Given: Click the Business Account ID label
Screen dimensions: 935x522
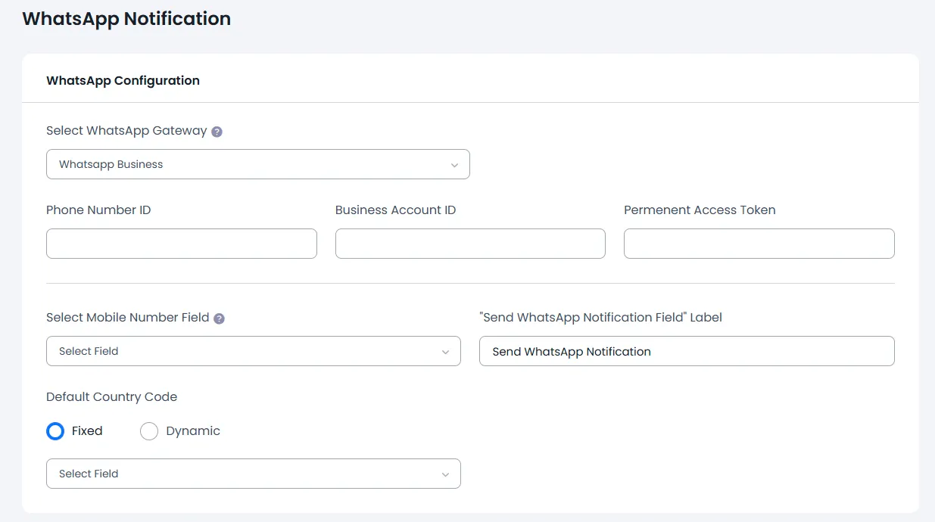Looking at the screenshot, I should tap(395, 210).
